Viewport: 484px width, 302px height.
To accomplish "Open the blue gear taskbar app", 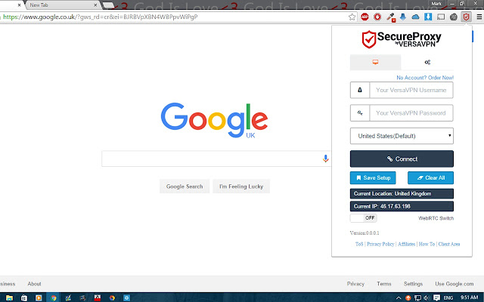I will pos(126,297).
